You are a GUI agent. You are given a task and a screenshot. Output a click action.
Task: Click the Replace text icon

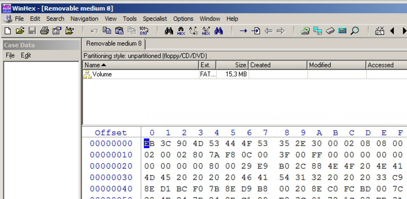point(193,31)
